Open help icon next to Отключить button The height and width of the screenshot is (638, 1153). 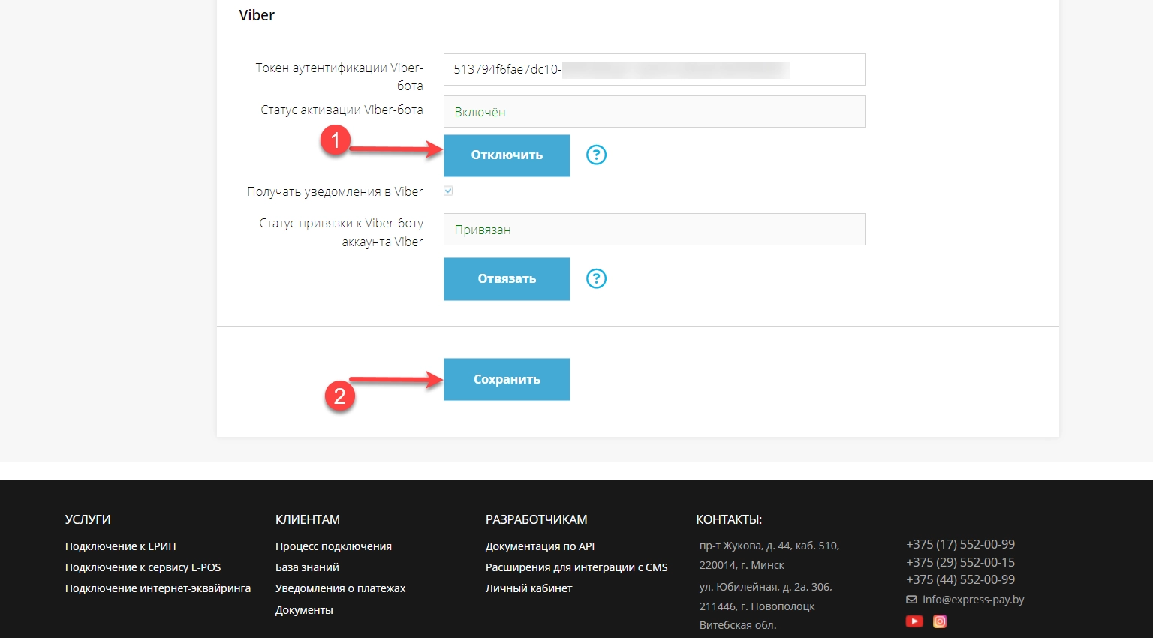tap(596, 155)
